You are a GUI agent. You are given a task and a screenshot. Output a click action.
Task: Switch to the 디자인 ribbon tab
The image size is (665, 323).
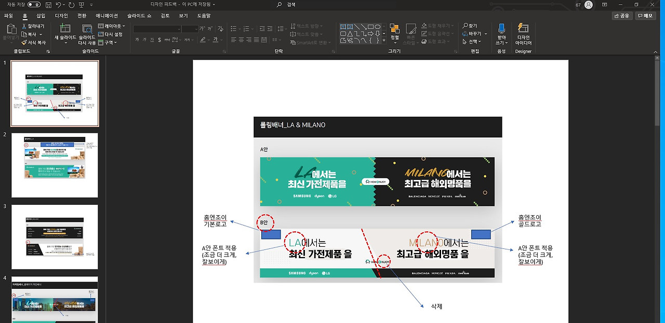click(61, 16)
